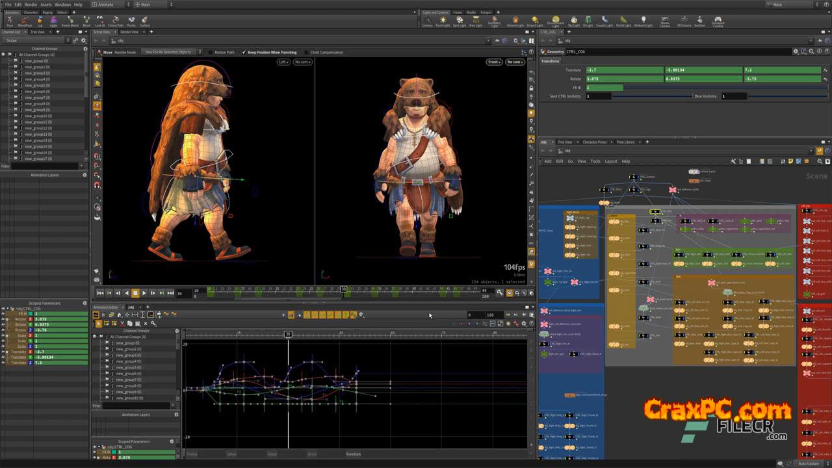Click the Look At shelf tool
This screenshot has height=468, width=832.
click(x=99, y=21)
